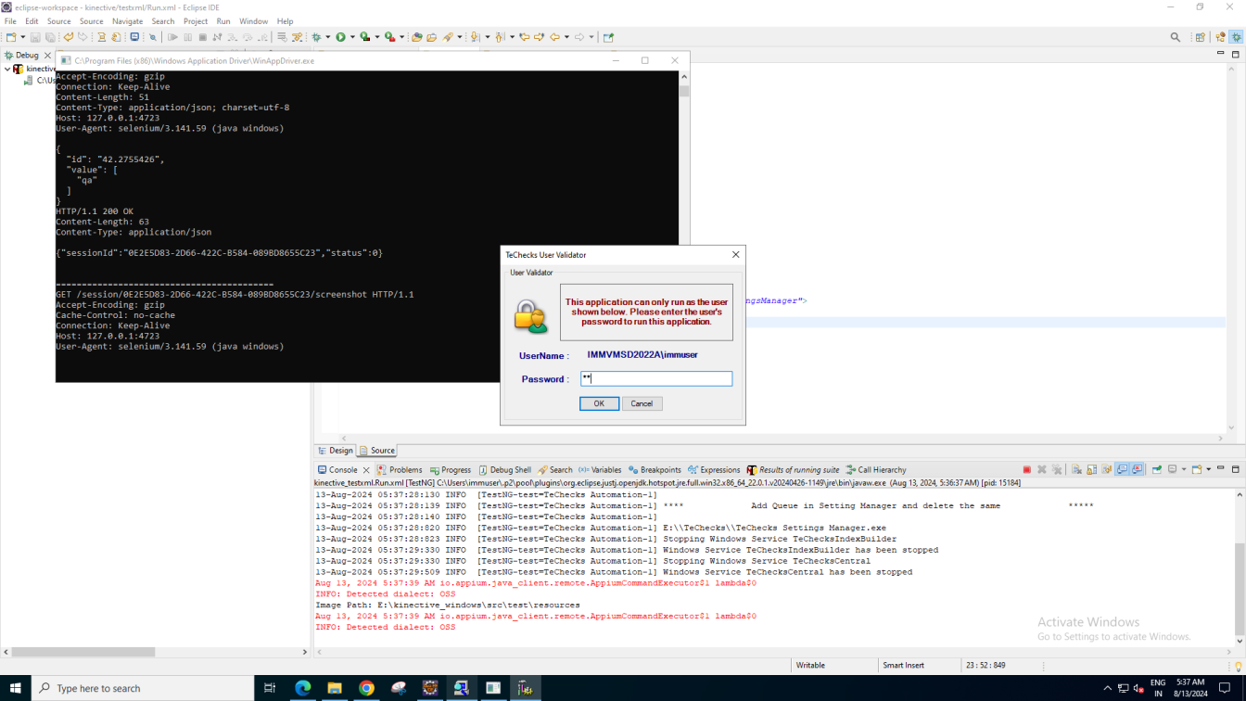The width and height of the screenshot is (1246, 701).
Task: Open the Run menu
Action: [223, 21]
